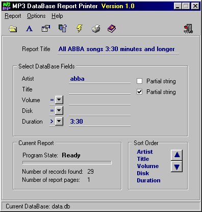Click the Duration field showing 3:30

pyautogui.click(x=99, y=122)
